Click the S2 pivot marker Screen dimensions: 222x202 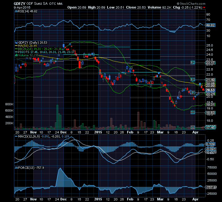pyautogui.click(x=193, y=127)
